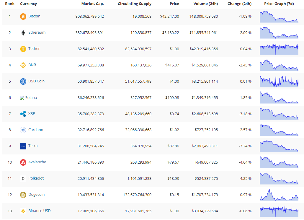304x220 pixels.
Task: View USD Coin 7-day price graph
Action: point(279,82)
